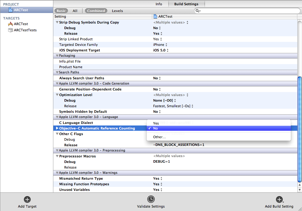Click the ARCTest column header project icon
The image size is (302, 211).
point(155,16)
